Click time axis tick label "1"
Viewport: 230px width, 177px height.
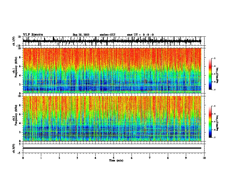click(x=41, y=158)
